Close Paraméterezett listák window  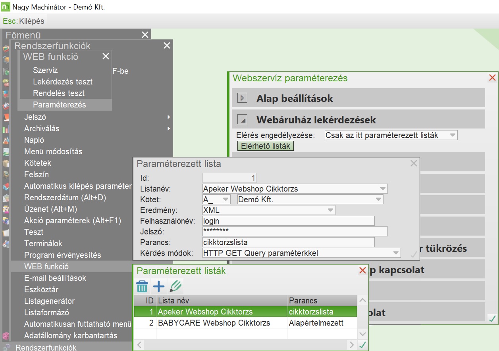tap(362, 270)
